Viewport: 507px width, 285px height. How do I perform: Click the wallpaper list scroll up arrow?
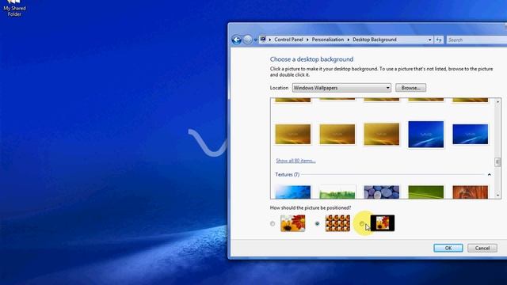tap(497, 102)
